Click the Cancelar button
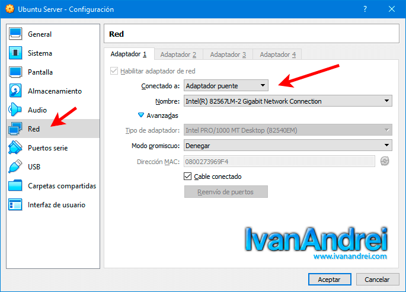The width and height of the screenshot is (406, 292). tap(377, 280)
